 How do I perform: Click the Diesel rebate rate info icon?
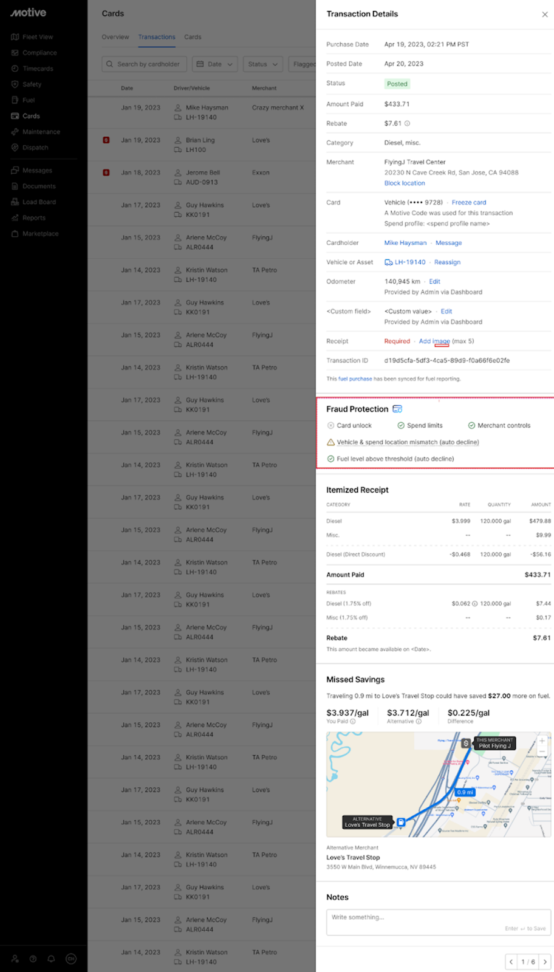point(474,604)
